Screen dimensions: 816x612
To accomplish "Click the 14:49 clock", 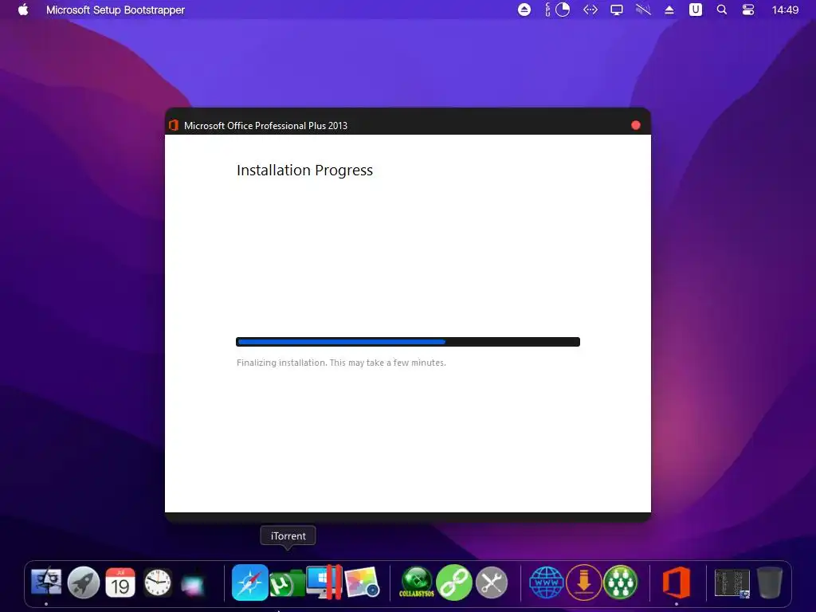I will (785, 10).
